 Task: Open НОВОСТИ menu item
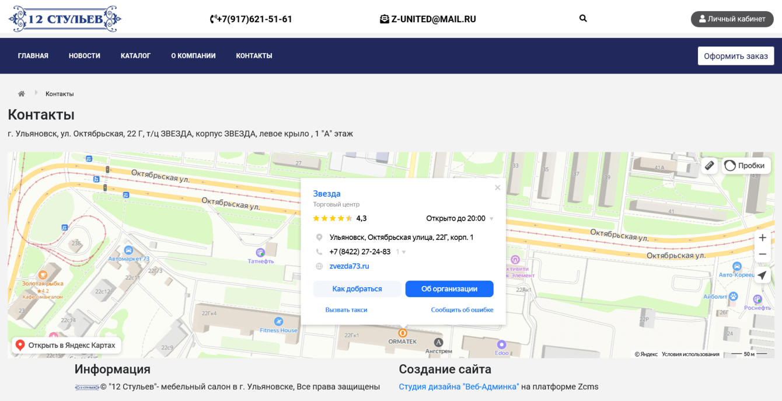85,56
